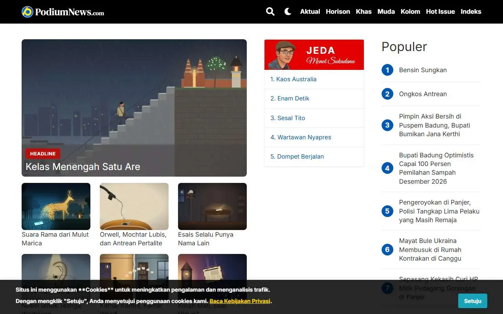This screenshot has height=314, width=503.
Task: Go to the Muda section
Action: (386, 11)
